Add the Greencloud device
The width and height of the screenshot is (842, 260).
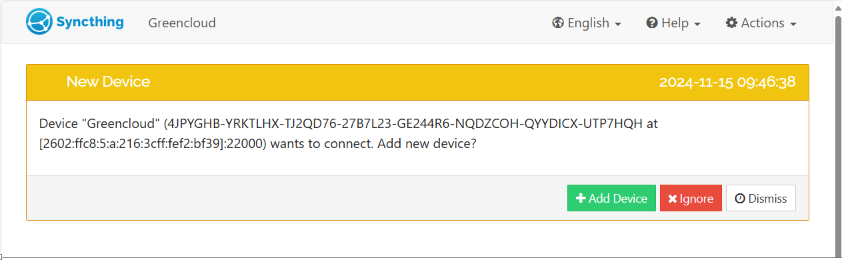pos(611,198)
